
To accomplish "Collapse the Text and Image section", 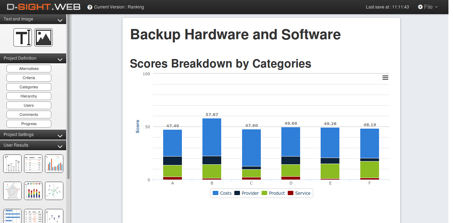I will [60, 20].
